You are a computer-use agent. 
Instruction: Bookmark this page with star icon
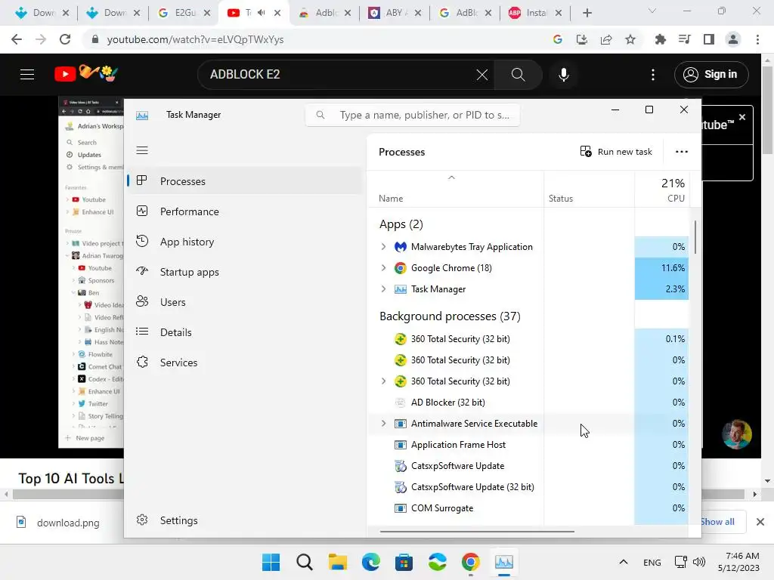point(630,39)
